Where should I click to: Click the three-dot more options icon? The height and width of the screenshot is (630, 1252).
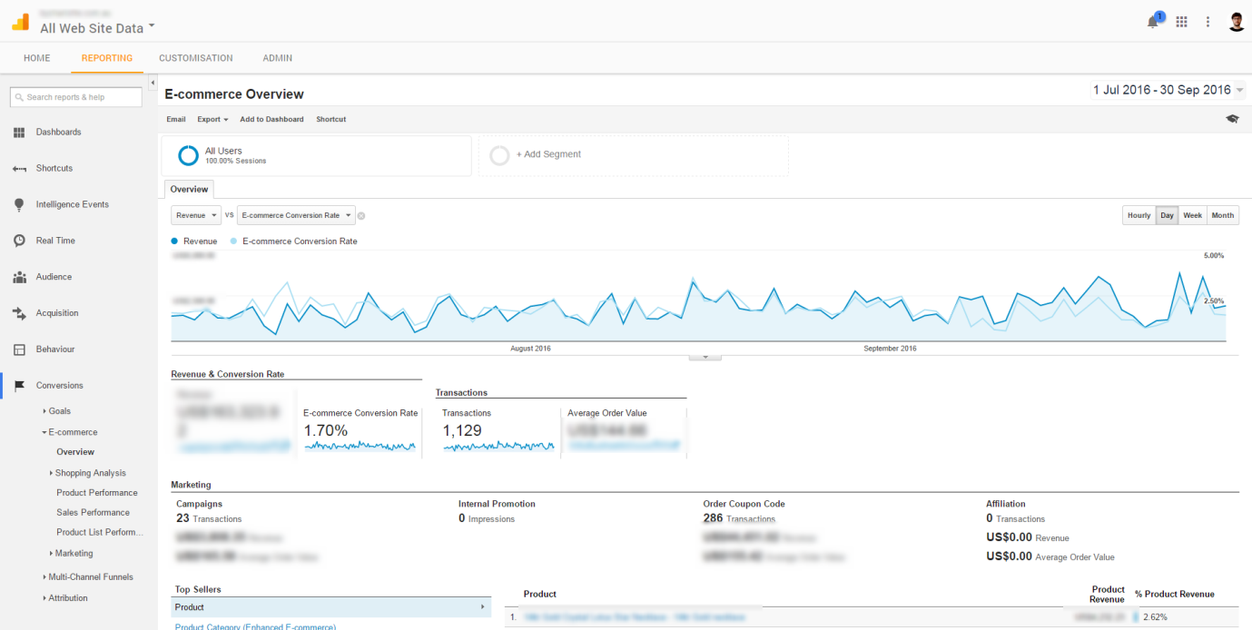(x=1208, y=22)
